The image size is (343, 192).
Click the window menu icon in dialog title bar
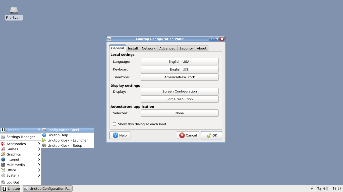click(x=109, y=39)
